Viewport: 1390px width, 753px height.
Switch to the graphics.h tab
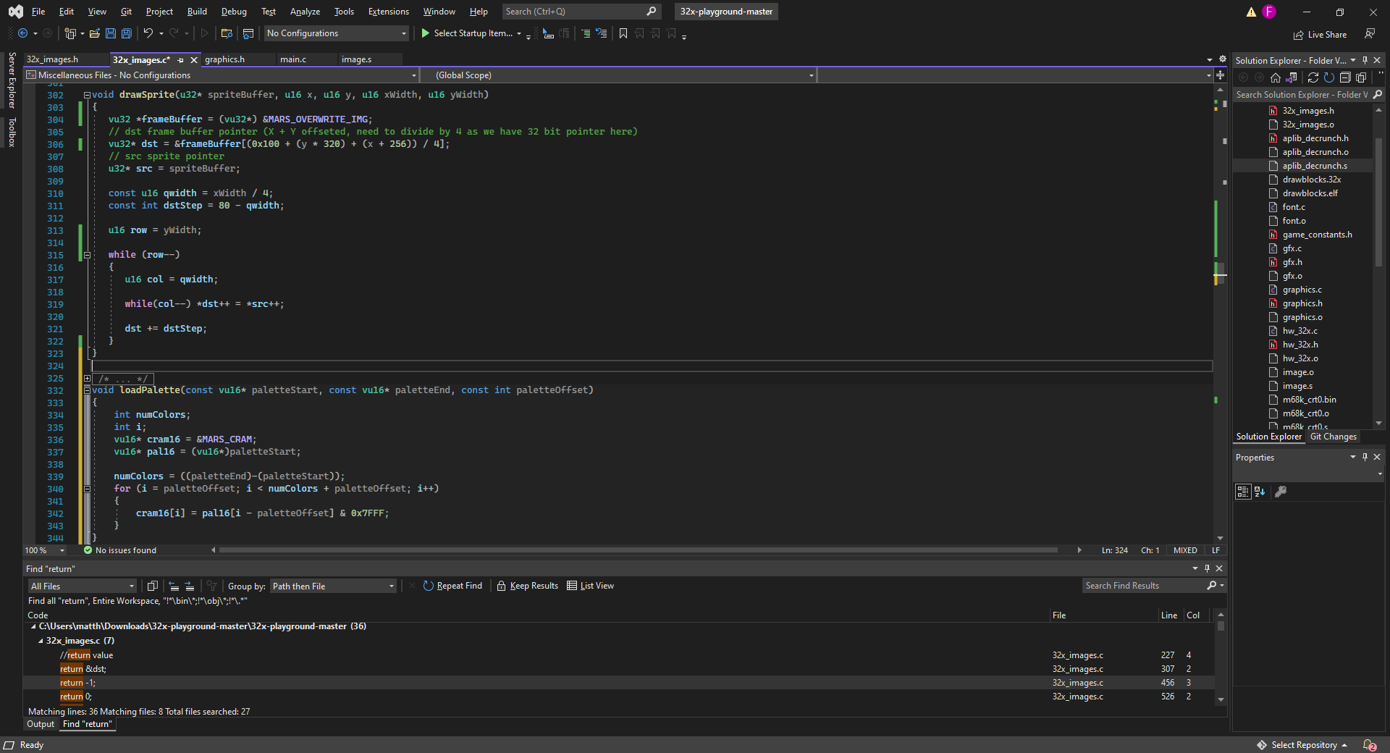(x=224, y=59)
